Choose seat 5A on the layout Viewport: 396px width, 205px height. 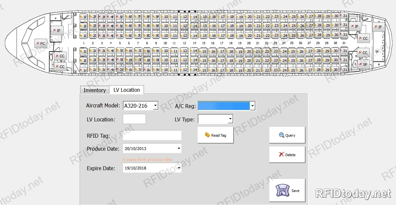pyautogui.click(x=120, y=70)
